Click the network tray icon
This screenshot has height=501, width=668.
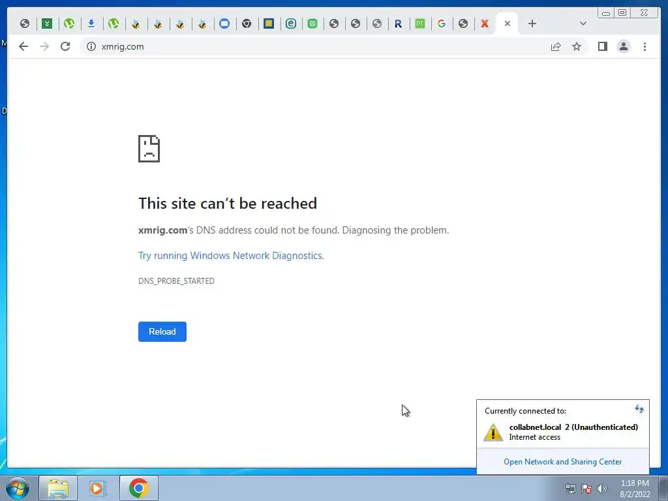pyautogui.click(x=570, y=489)
